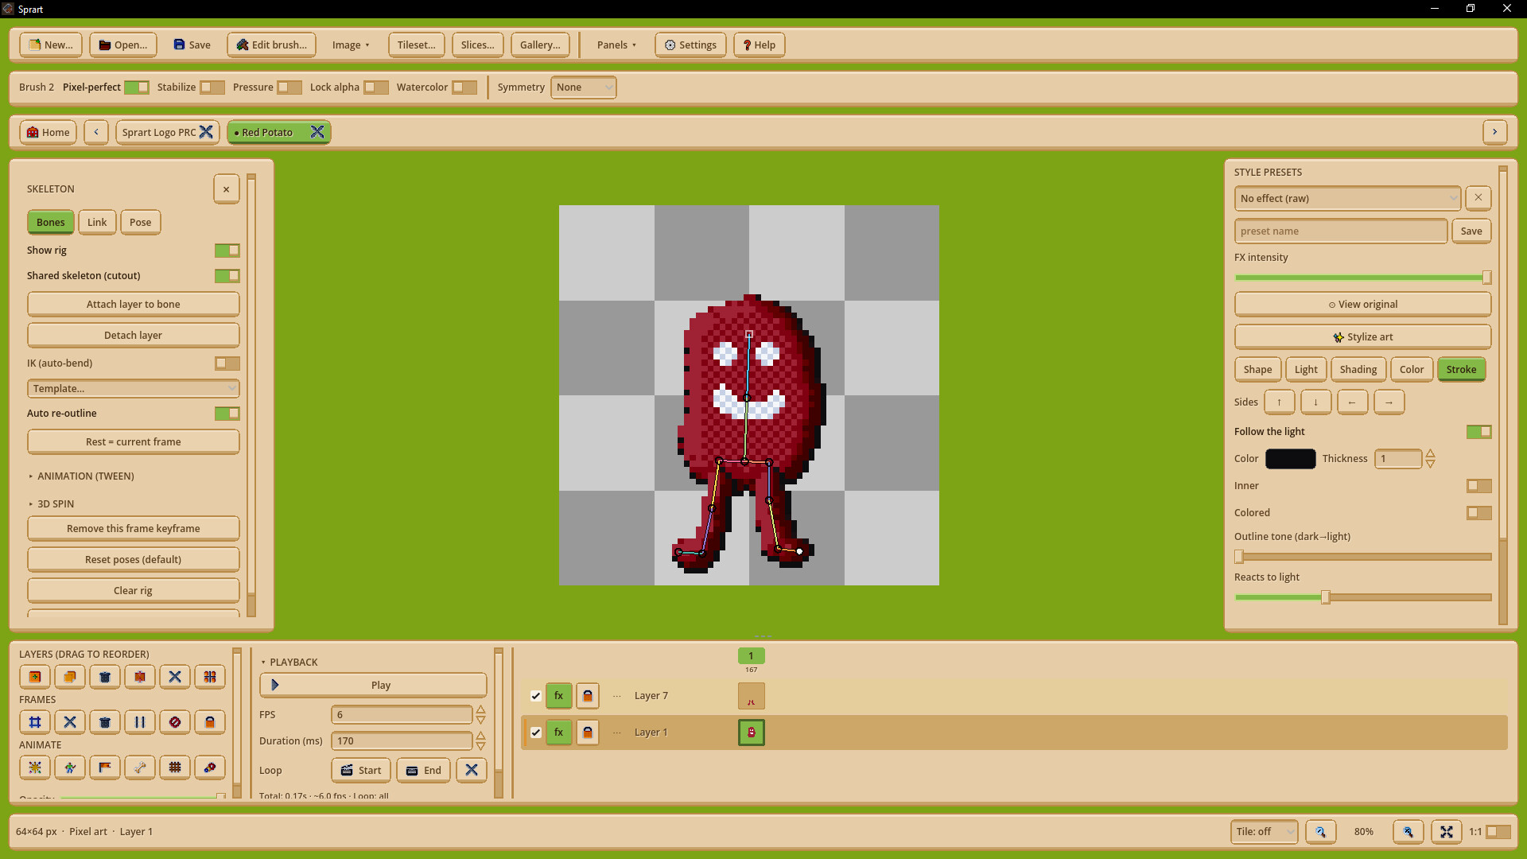The image size is (1527, 859).
Task: Click the Stylize art button
Action: click(1362, 337)
